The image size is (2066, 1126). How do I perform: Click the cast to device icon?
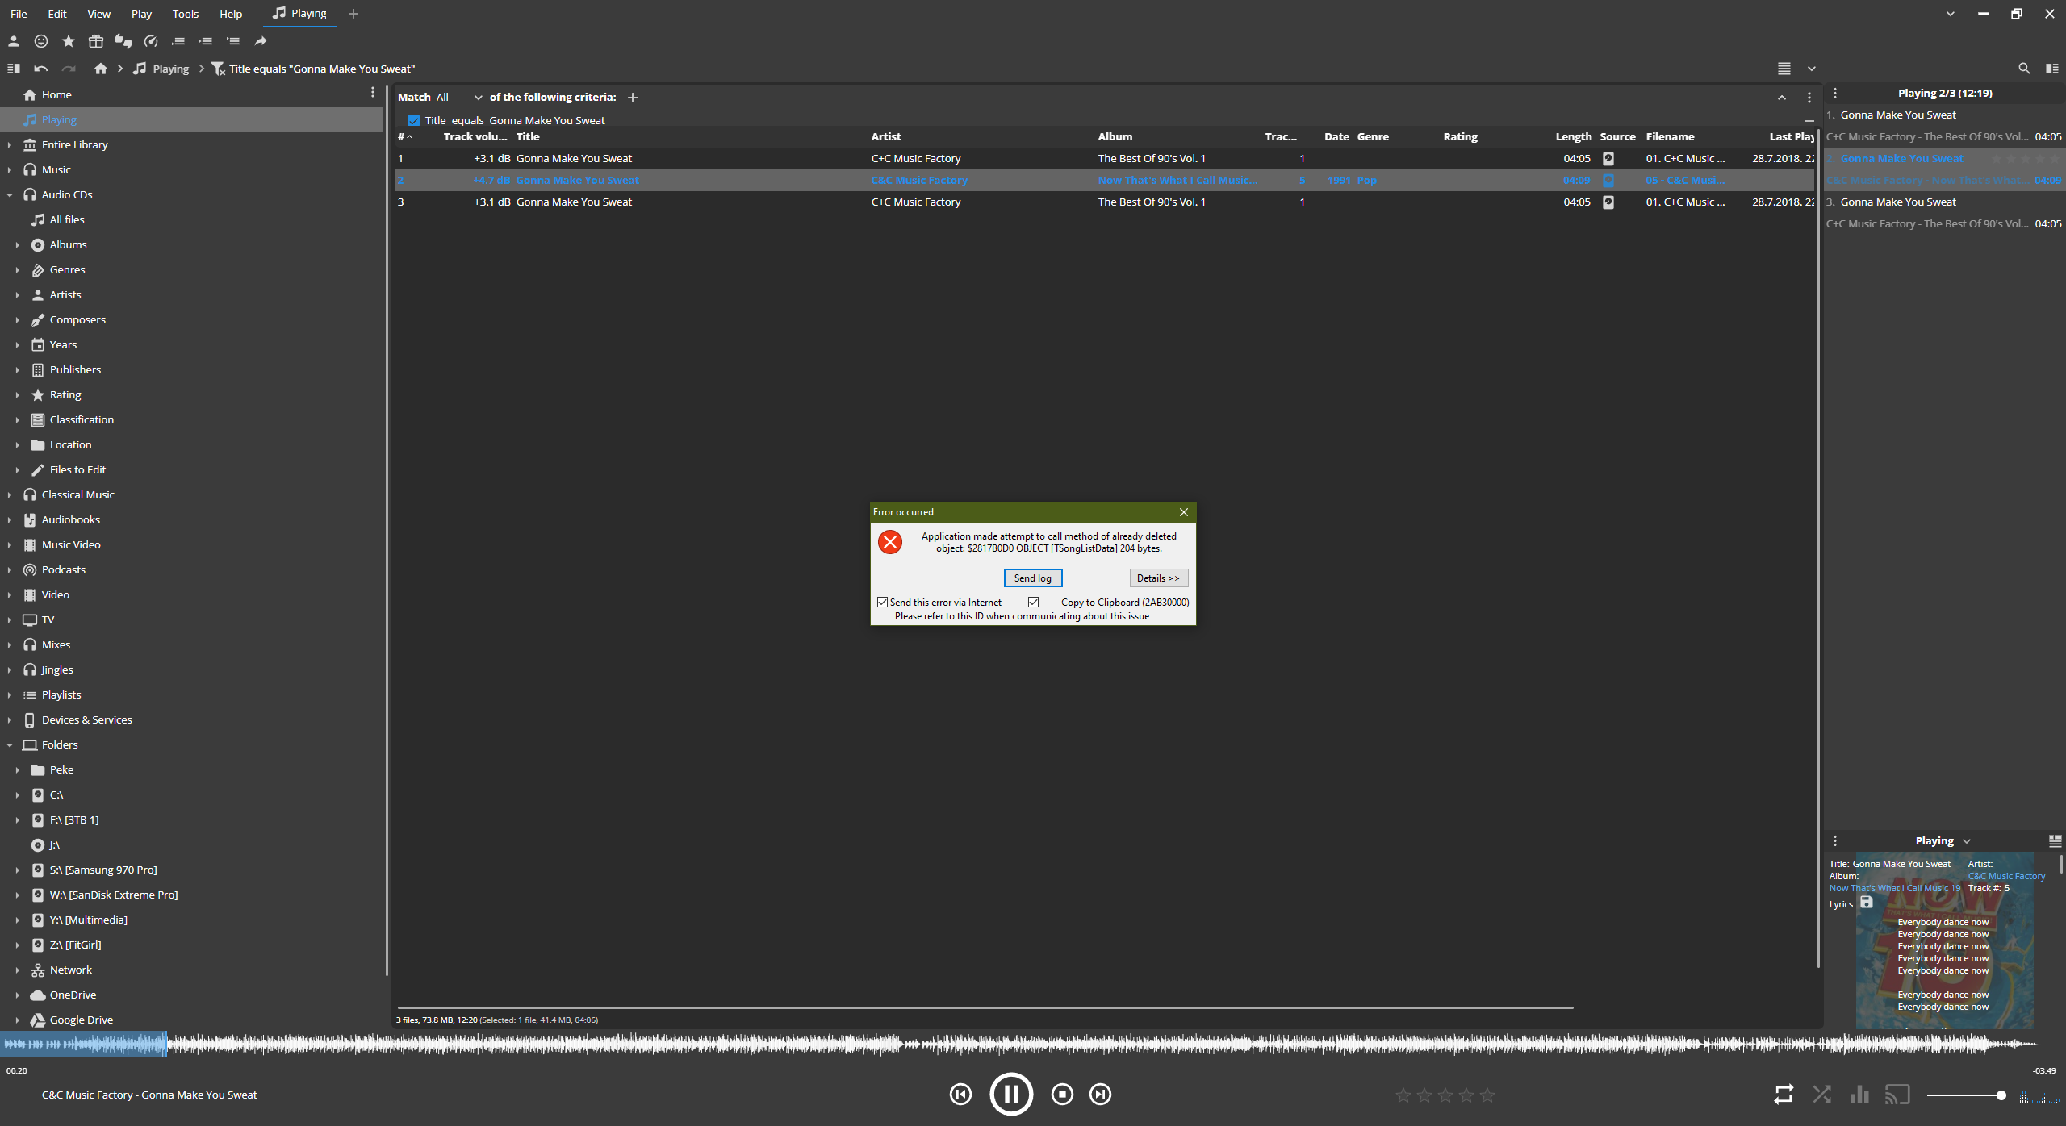click(1897, 1095)
